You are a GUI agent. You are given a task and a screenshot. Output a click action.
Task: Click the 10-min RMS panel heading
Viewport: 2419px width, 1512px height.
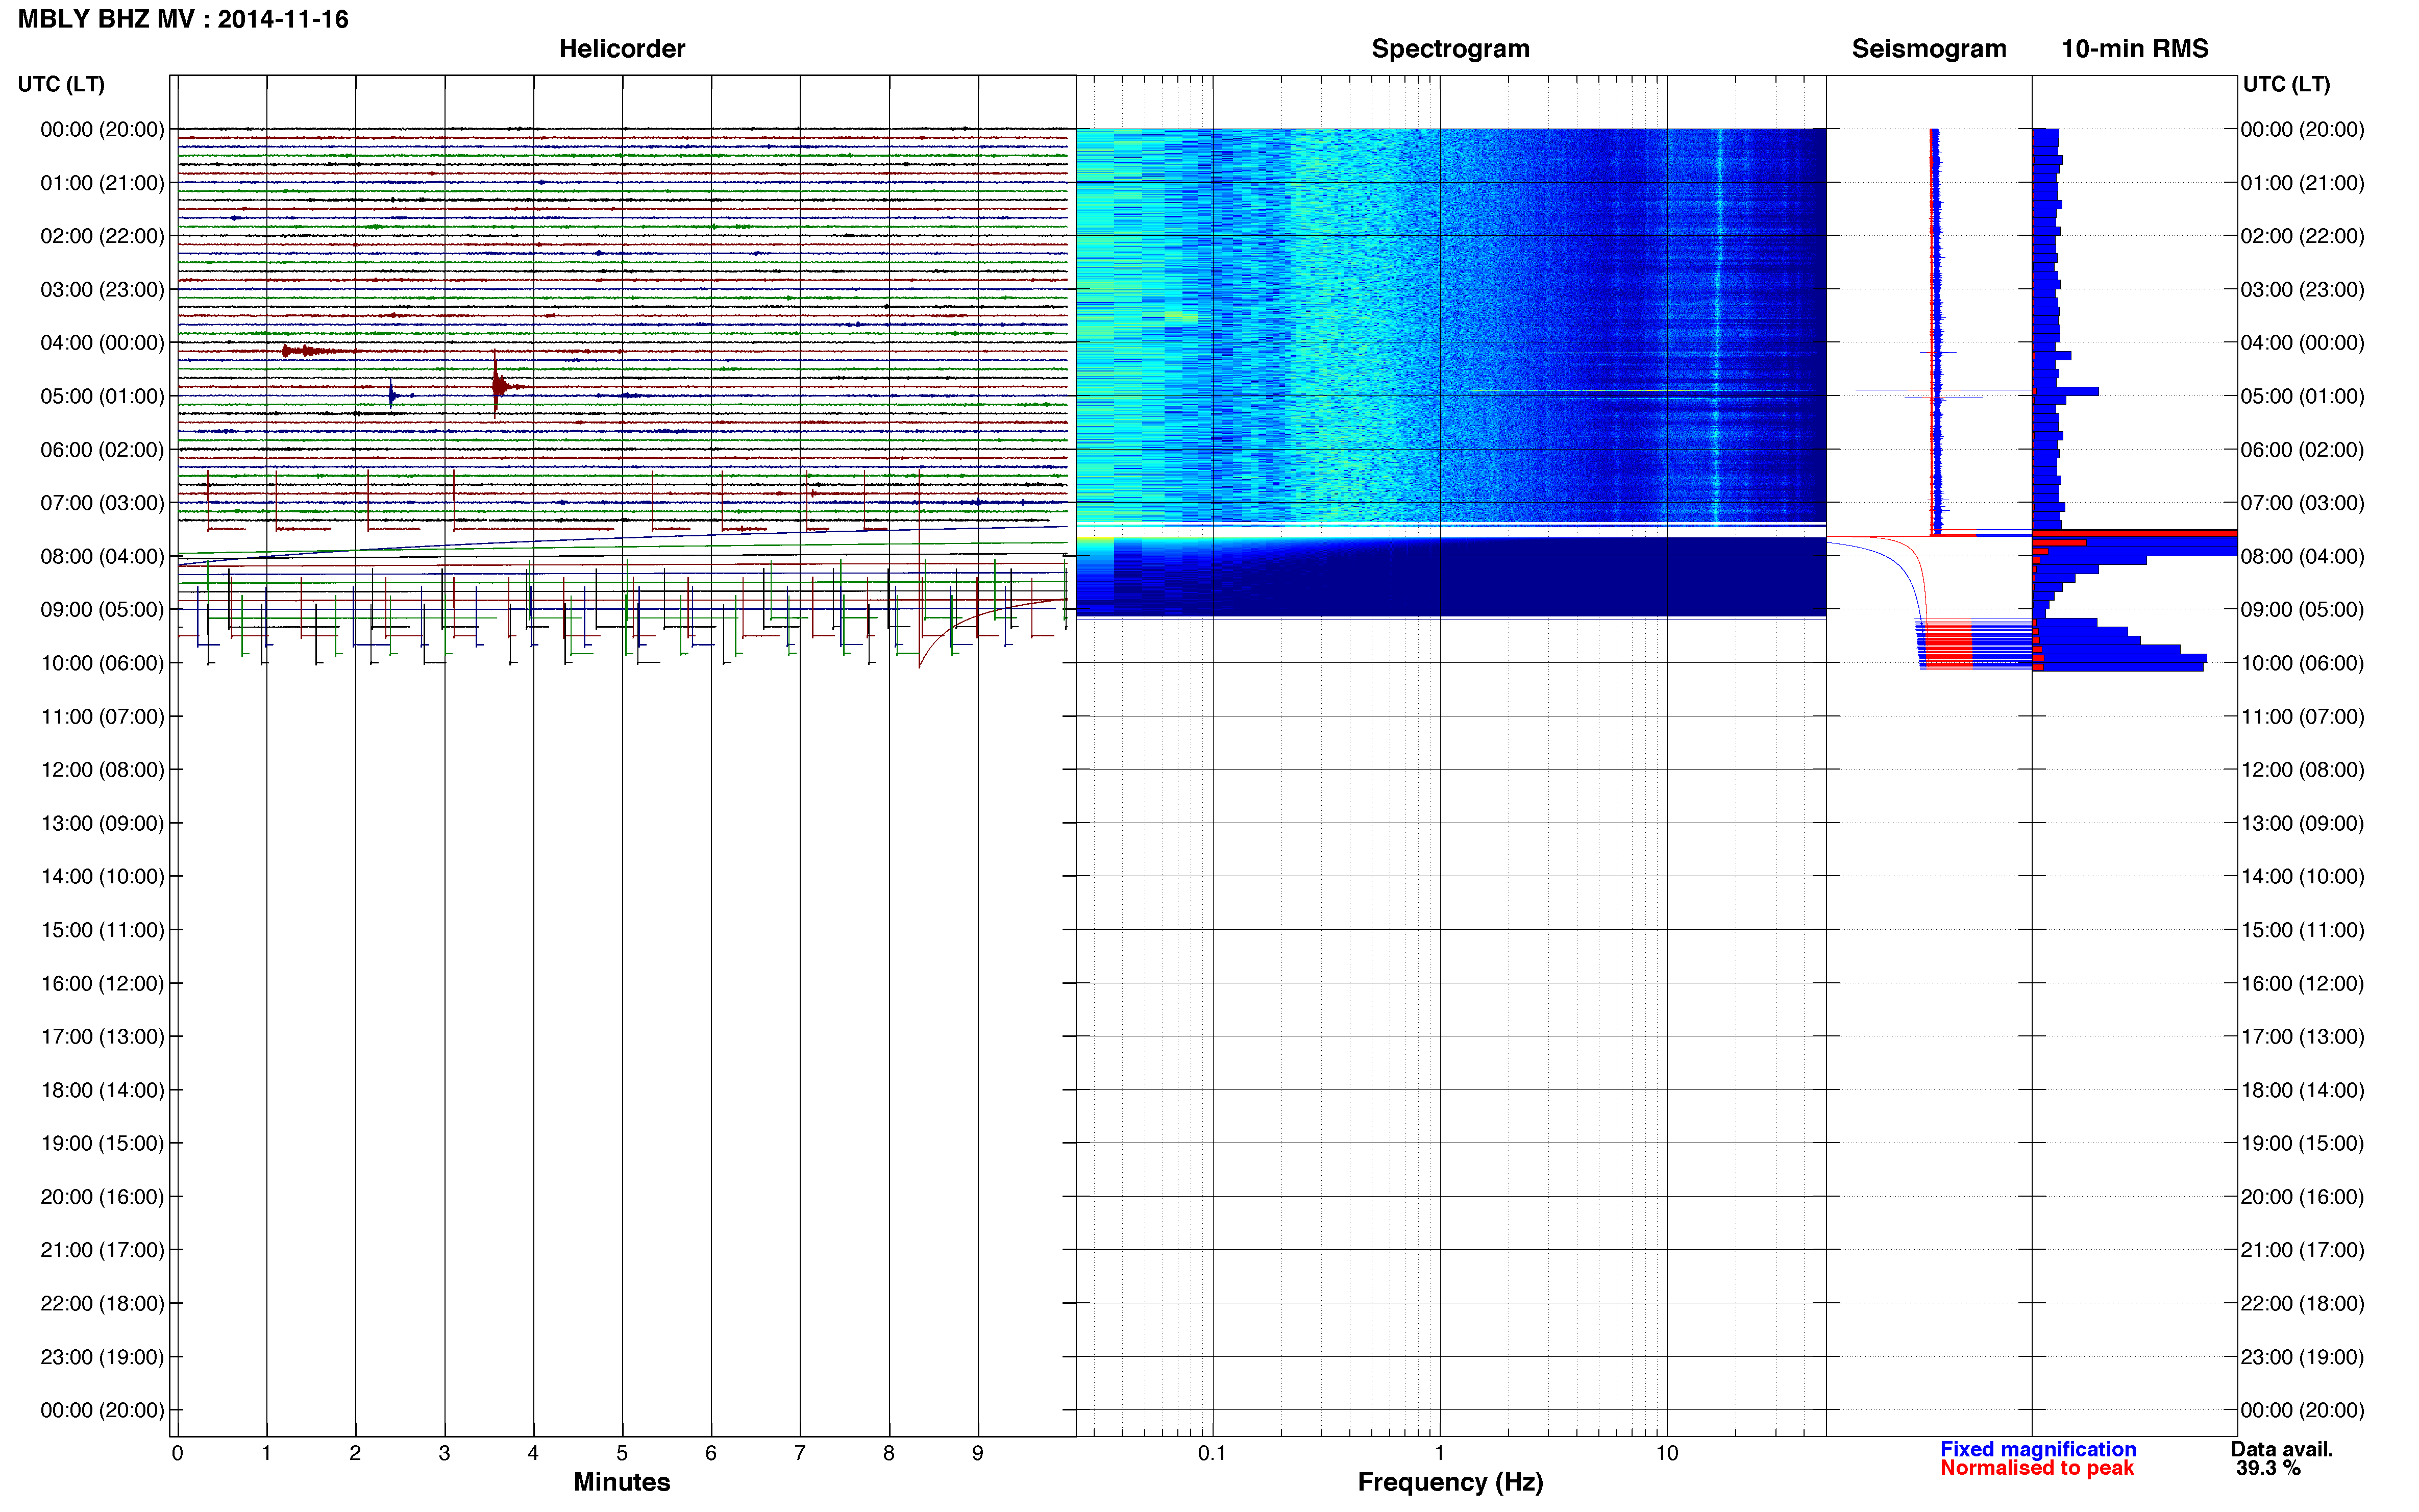pos(2134,48)
